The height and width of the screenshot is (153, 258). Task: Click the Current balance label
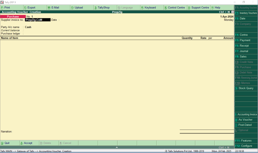pyautogui.click(x=10, y=30)
